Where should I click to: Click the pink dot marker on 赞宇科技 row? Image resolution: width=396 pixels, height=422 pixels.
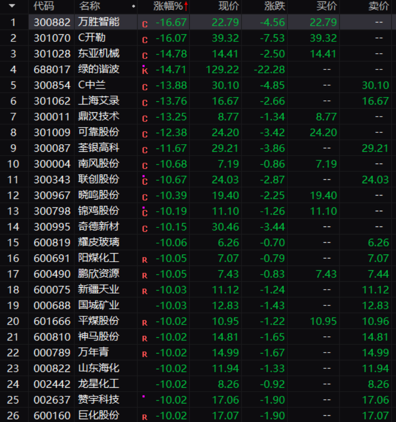coord(144,396)
